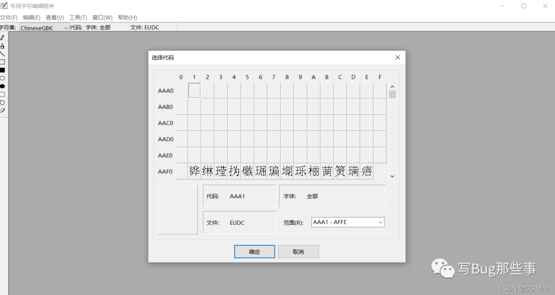The height and width of the screenshot is (295, 555).
Task: Pick the glyph in row AAF0 column 3
Action: click(x=221, y=171)
